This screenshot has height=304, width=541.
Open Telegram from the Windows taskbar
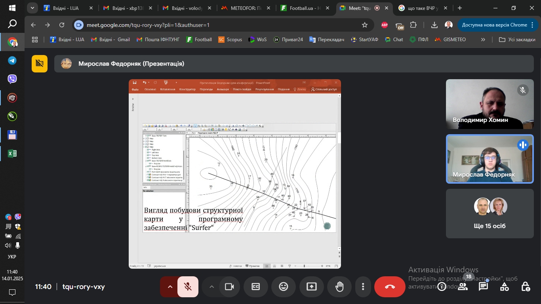click(12, 61)
